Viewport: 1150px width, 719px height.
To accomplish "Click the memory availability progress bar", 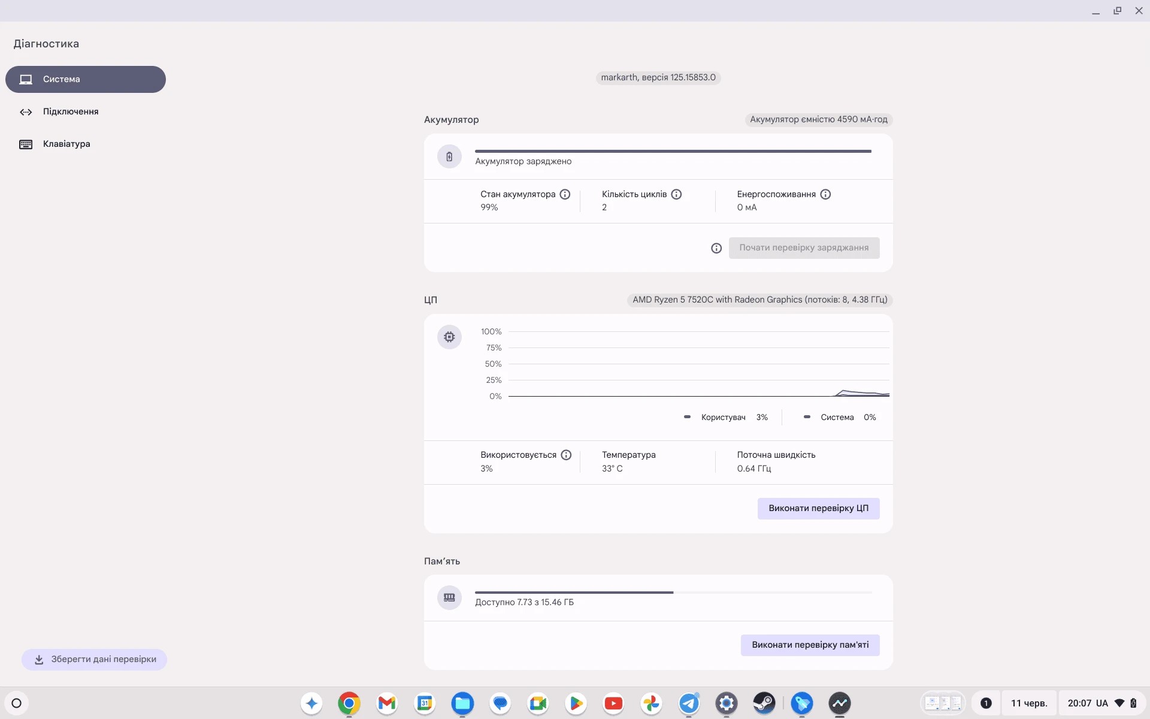I will point(671,592).
